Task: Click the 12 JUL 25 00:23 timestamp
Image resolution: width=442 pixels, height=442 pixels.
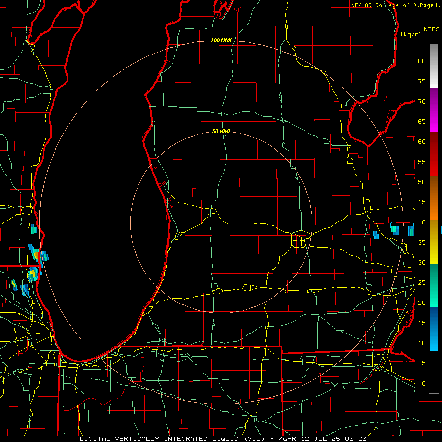Action: click(334, 439)
